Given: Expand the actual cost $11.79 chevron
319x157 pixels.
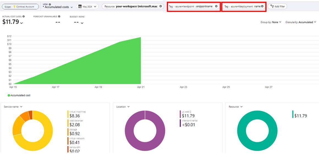Looking at the screenshot, I should pos(21,23).
